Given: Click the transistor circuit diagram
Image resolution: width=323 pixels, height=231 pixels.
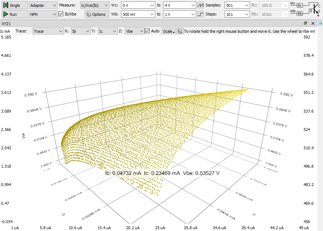Looking at the screenshot, I should point(305,9).
